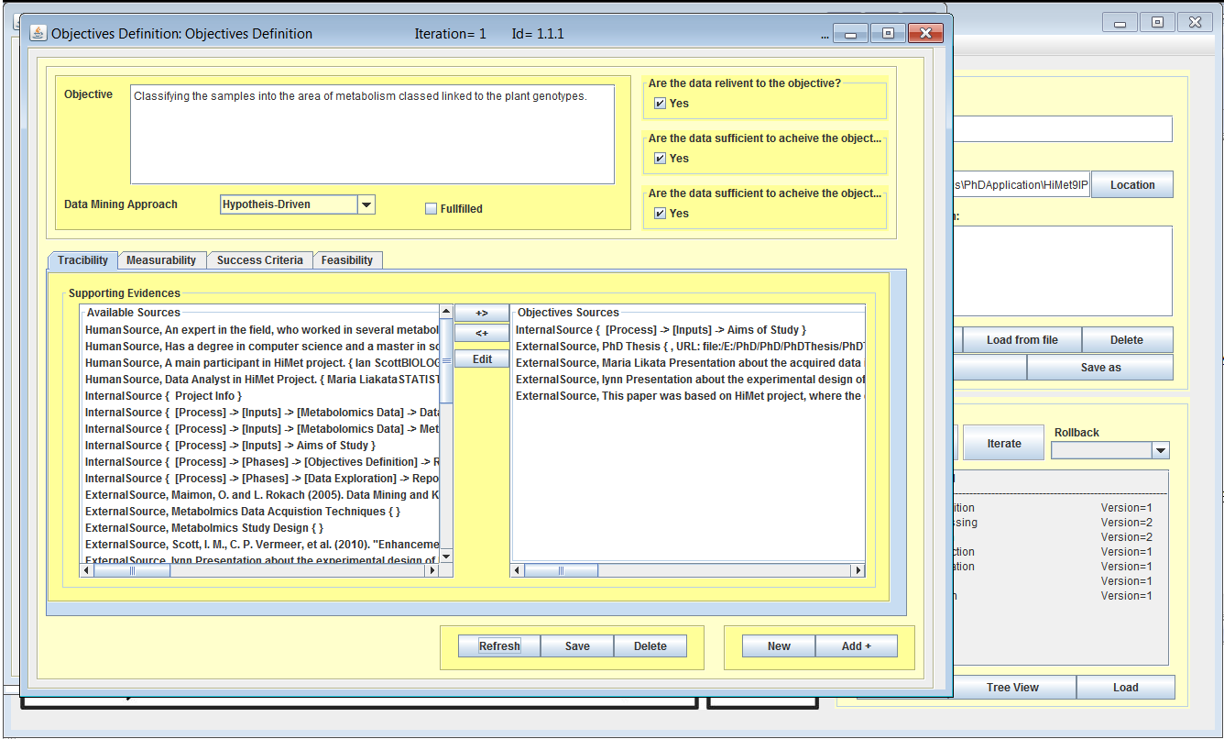Click the down arrow of Available Sources vertical scrollbar
This screenshot has height=739, width=1224.
[446, 556]
